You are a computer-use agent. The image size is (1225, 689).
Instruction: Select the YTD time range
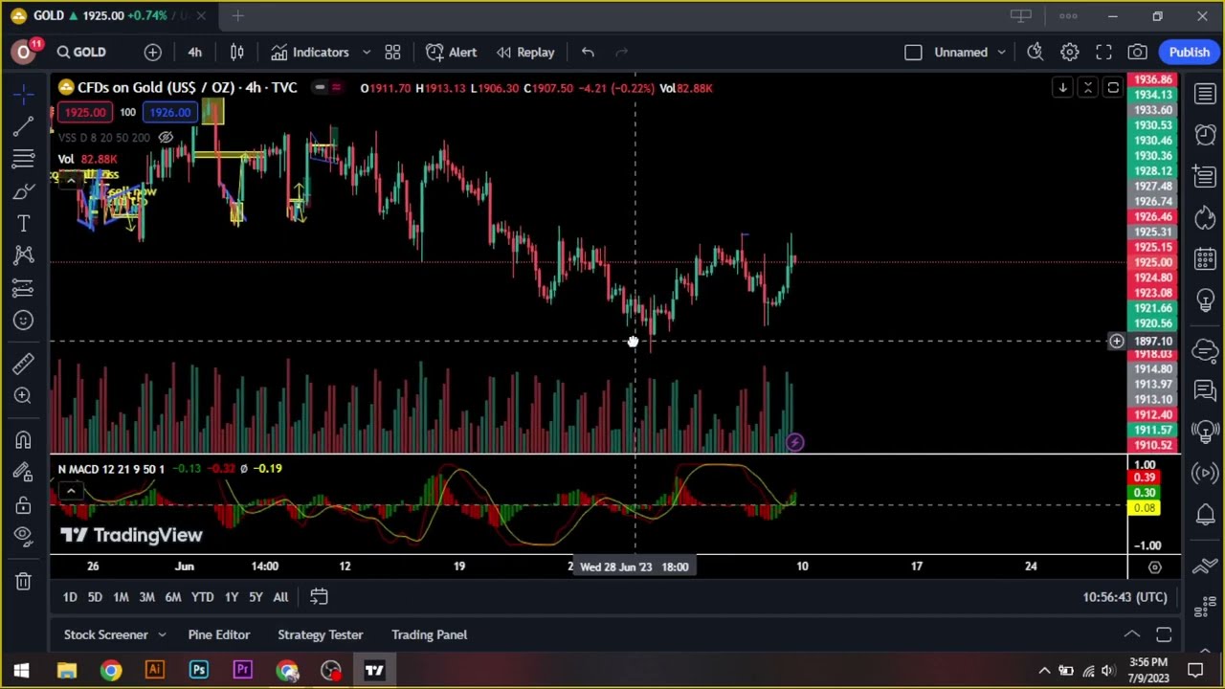pyautogui.click(x=202, y=597)
